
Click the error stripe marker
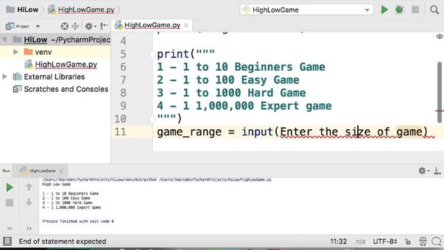click(x=439, y=111)
